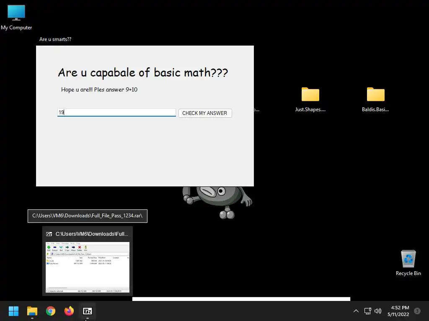Launch File Explorer from the taskbar
The width and height of the screenshot is (429, 321).
pyautogui.click(x=32, y=311)
